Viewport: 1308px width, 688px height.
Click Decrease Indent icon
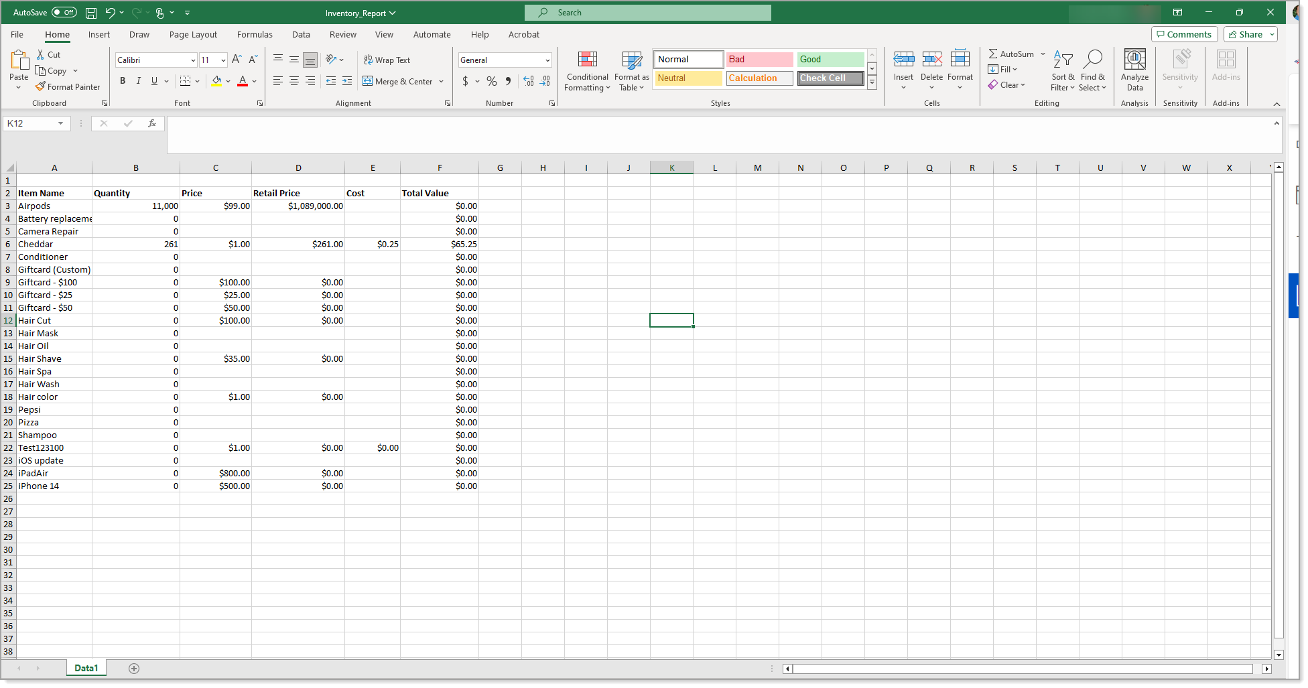point(331,81)
